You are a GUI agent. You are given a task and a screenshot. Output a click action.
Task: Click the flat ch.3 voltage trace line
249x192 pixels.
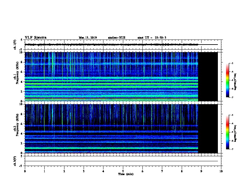point(121,161)
